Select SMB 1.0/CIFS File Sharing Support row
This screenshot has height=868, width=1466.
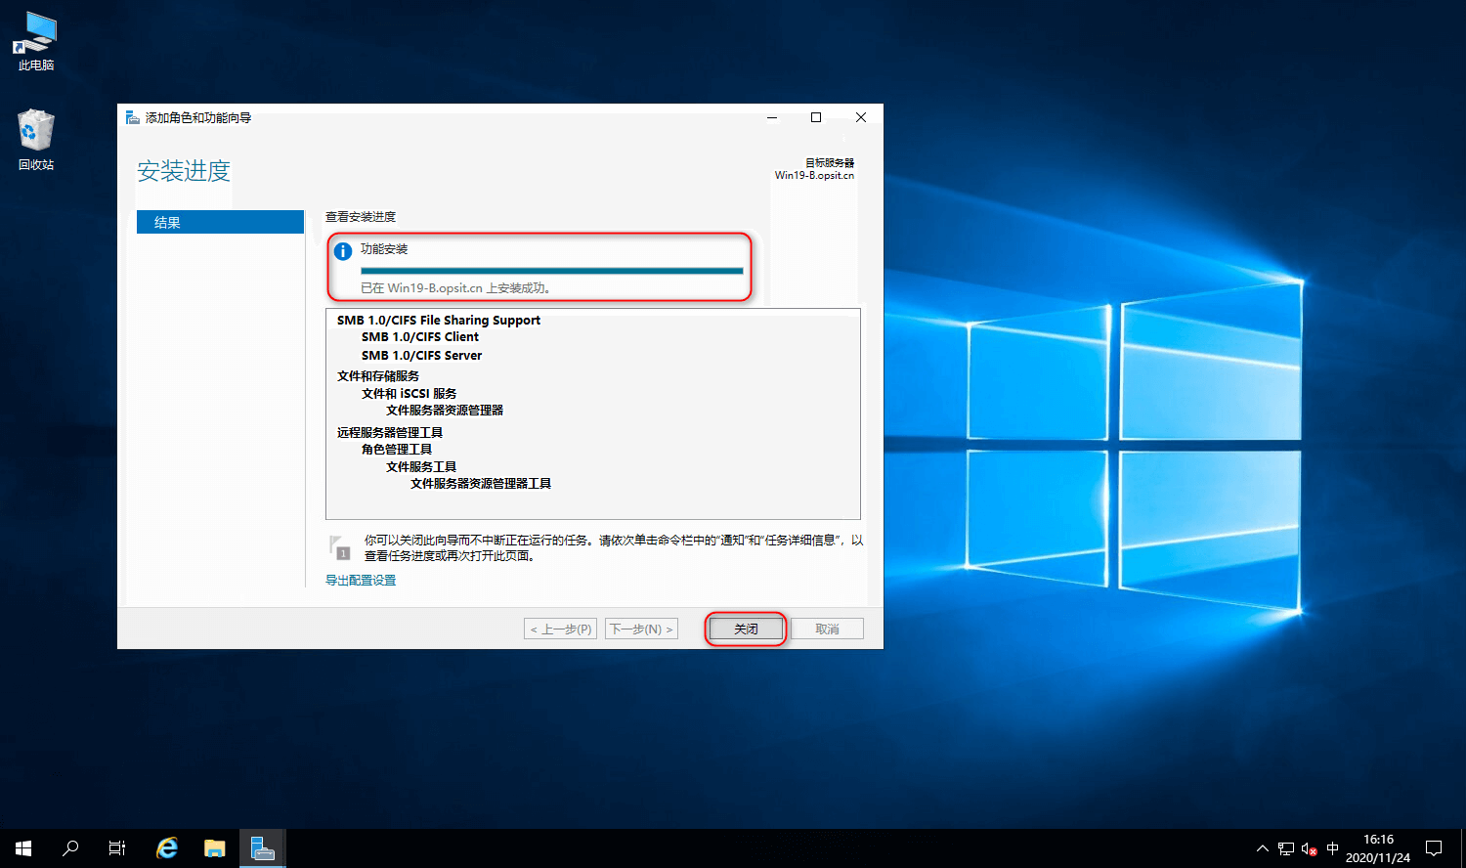[439, 320]
